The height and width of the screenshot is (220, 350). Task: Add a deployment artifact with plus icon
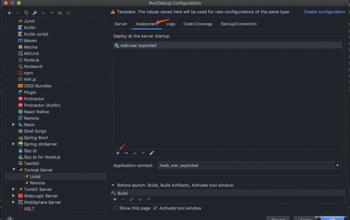tap(118, 153)
